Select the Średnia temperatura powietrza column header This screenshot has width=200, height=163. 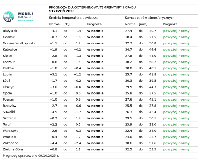tap(73, 18)
